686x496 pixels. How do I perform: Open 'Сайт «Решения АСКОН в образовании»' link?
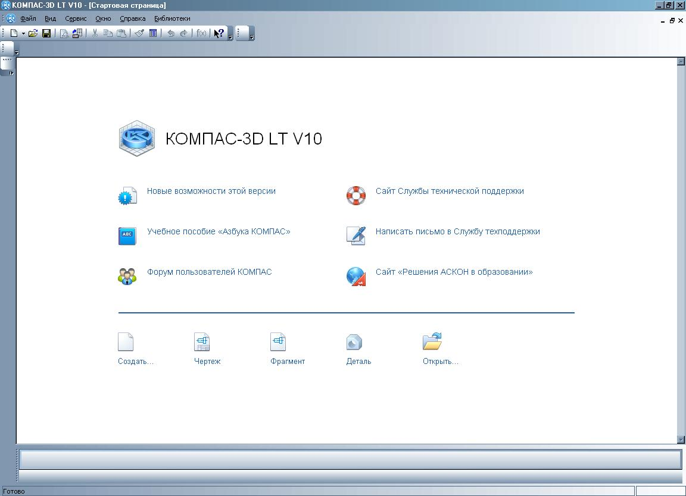pos(454,272)
